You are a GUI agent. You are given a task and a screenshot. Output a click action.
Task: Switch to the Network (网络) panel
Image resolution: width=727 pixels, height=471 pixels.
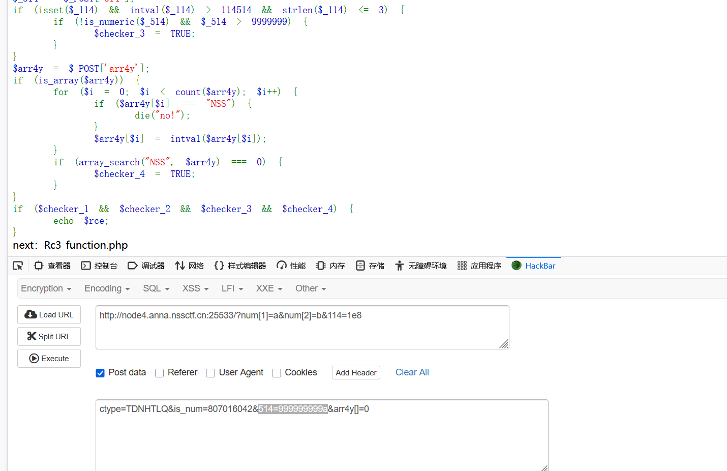click(189, 266)
